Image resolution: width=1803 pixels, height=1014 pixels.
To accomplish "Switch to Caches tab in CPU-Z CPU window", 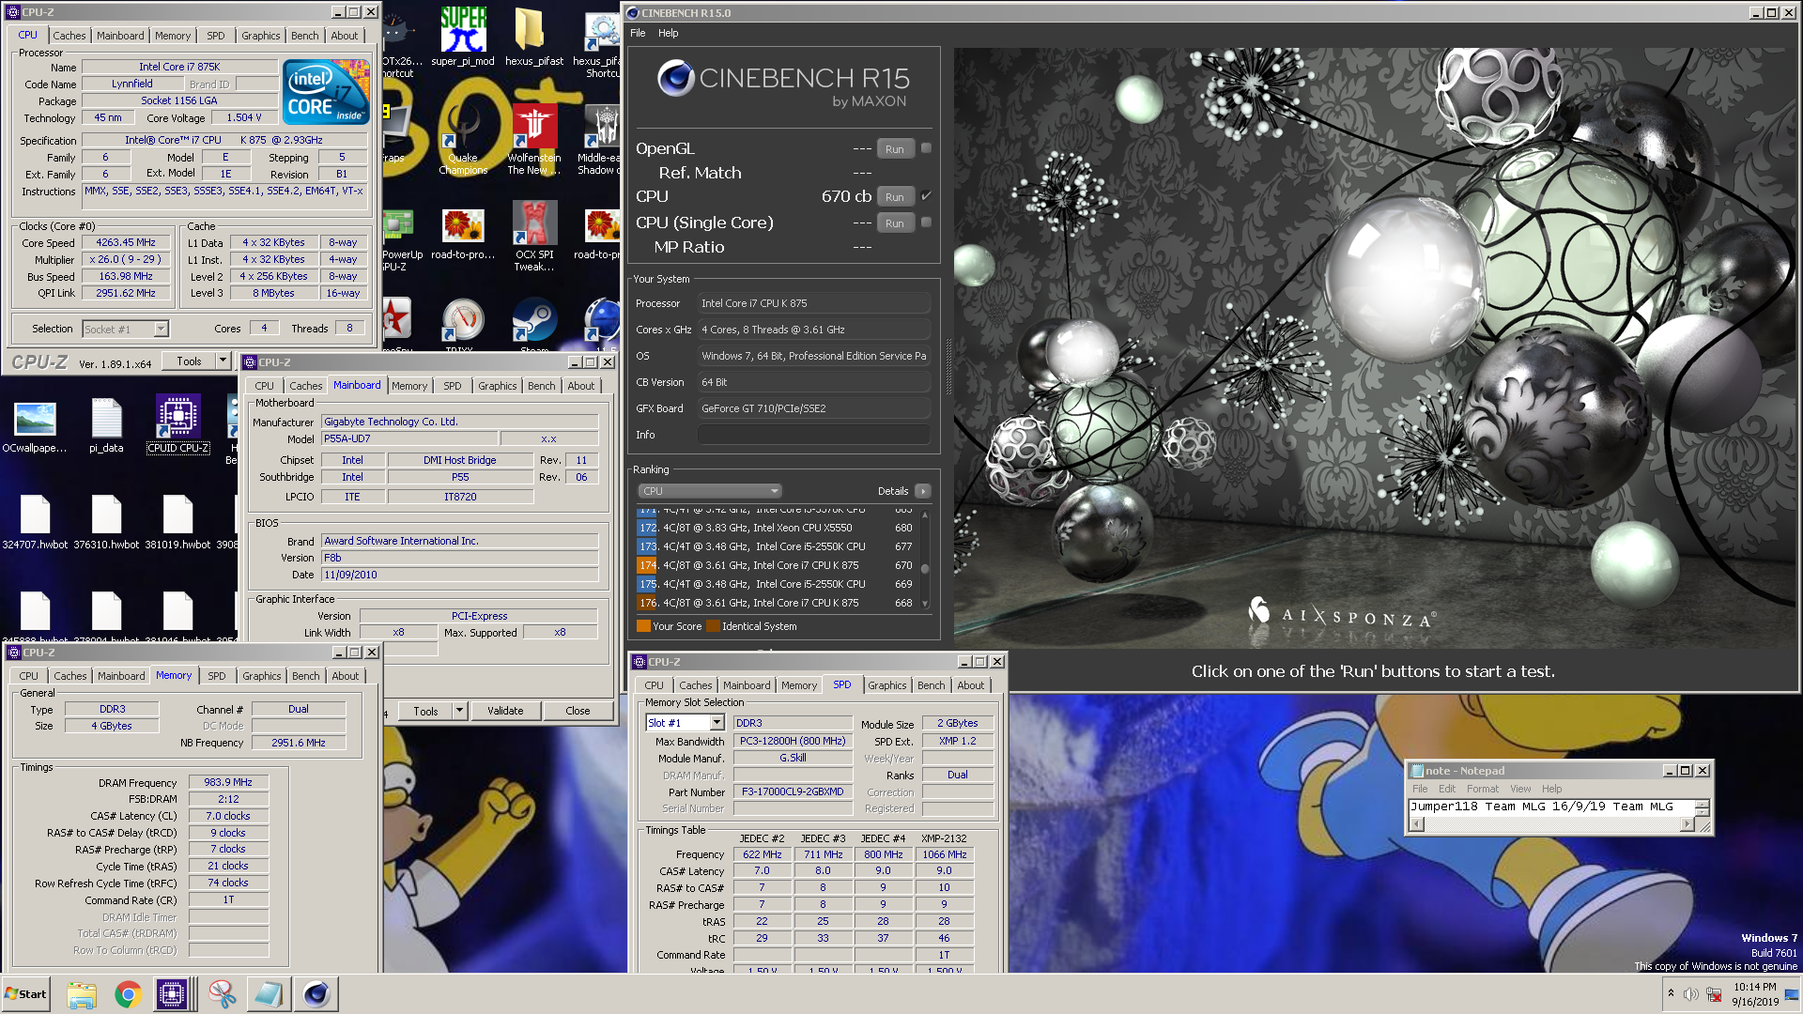I will pos(69,36).
